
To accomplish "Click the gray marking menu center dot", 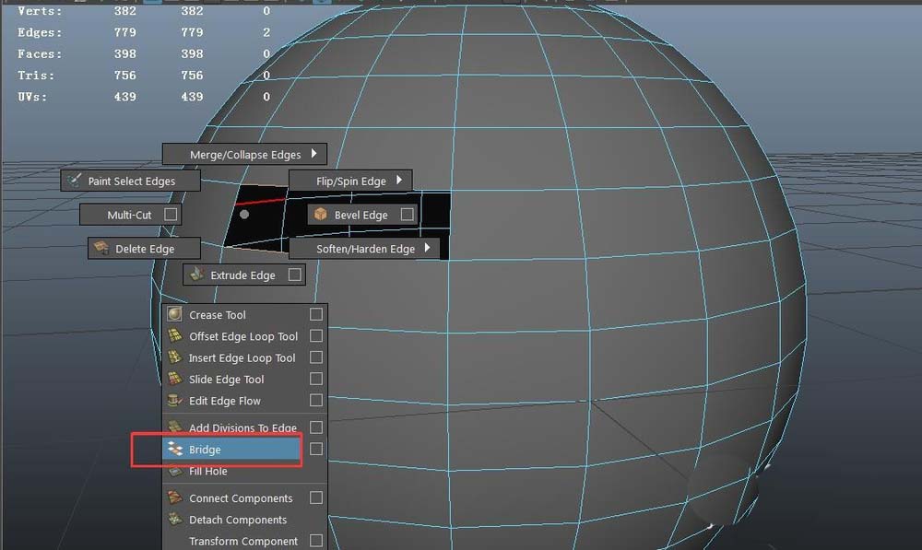I will pyautogui.click(x=244, y=215).
